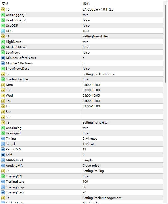Image resolution: width=168 pixels, height=204 pixels.
Task: Click the integer icon beside TrailingStop
Action: (x=3, y=187)
